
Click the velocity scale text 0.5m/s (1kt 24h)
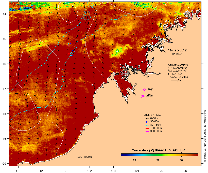(x=178, y=77)
